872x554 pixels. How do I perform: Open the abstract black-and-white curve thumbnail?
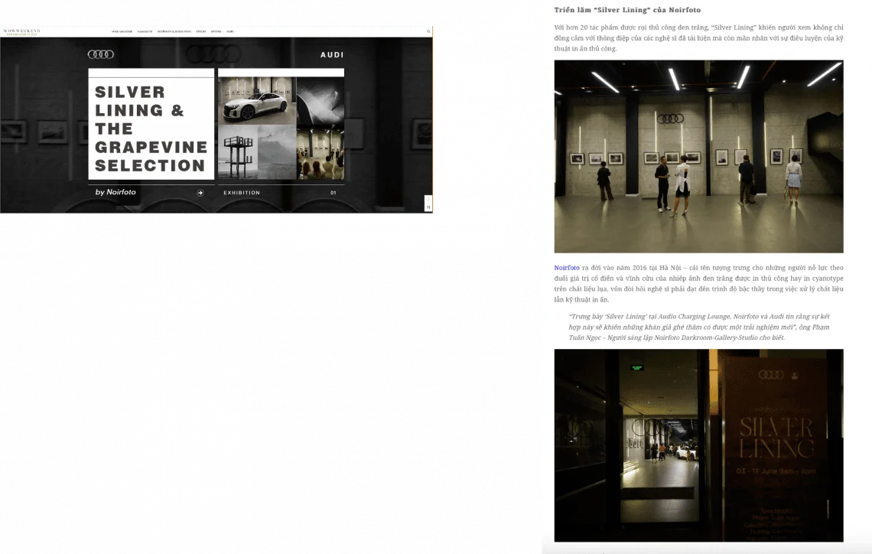coord(320,100)
